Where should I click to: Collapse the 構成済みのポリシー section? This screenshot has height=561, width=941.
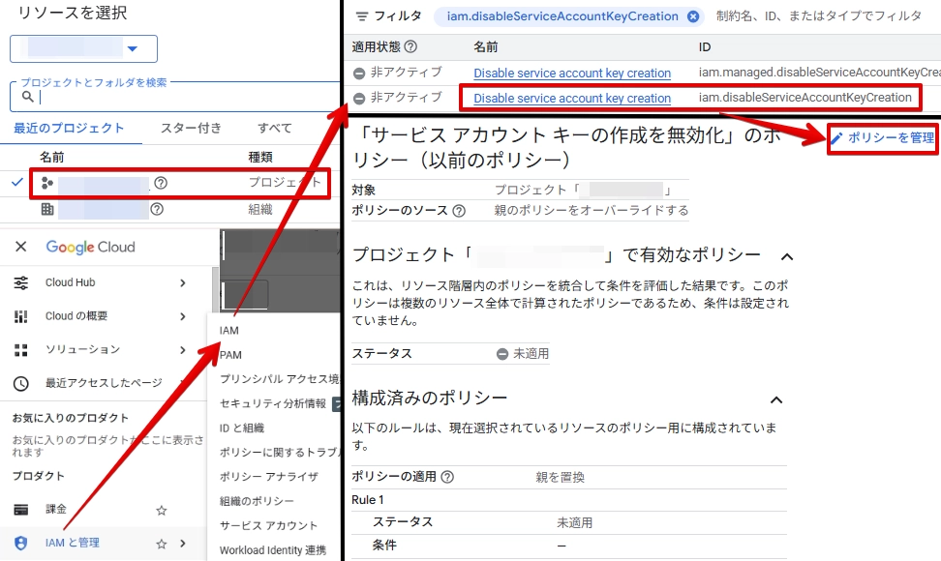776,399
